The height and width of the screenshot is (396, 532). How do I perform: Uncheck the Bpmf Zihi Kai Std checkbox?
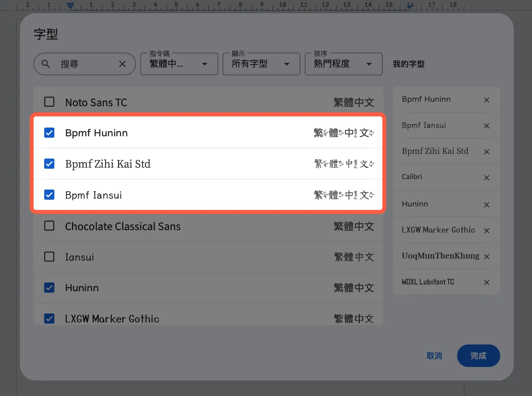tap(49, 164)
